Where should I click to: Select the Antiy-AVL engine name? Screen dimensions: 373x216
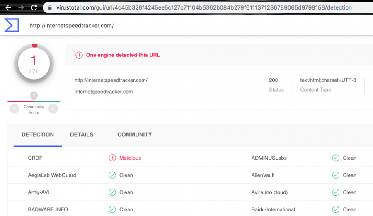click(39, 192)
